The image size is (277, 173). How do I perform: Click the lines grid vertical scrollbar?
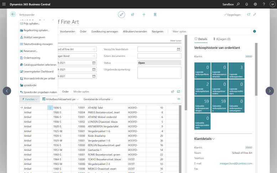180,139
